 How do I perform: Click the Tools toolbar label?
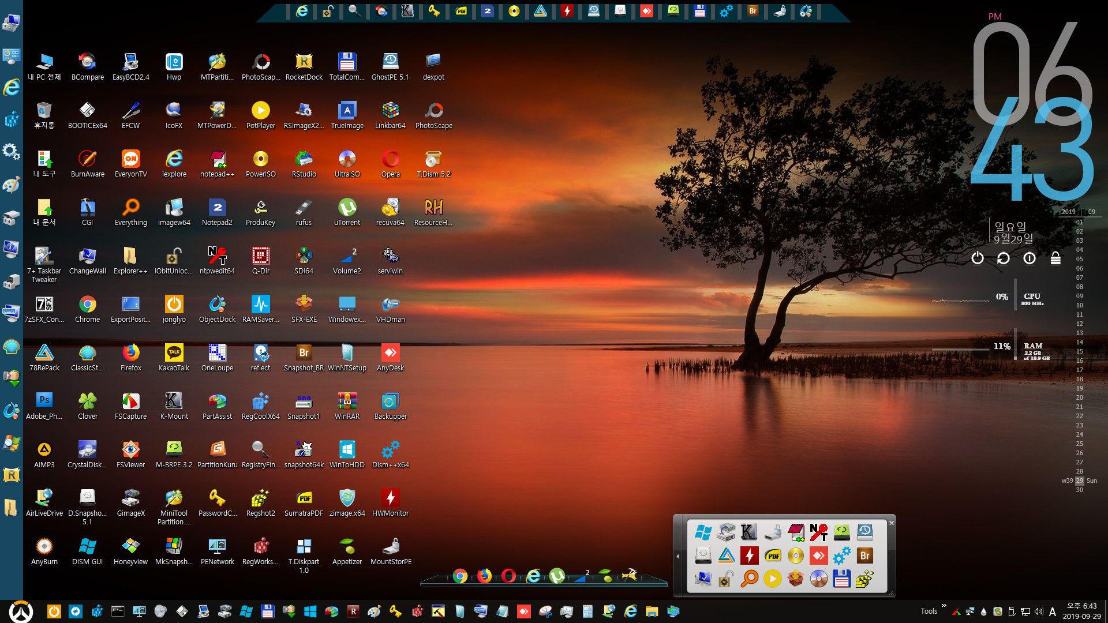point(929,611)
